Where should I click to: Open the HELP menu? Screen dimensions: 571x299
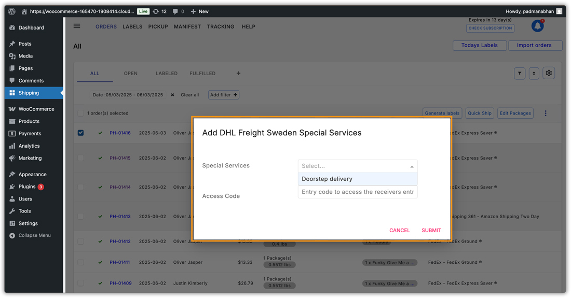(249, 26)
